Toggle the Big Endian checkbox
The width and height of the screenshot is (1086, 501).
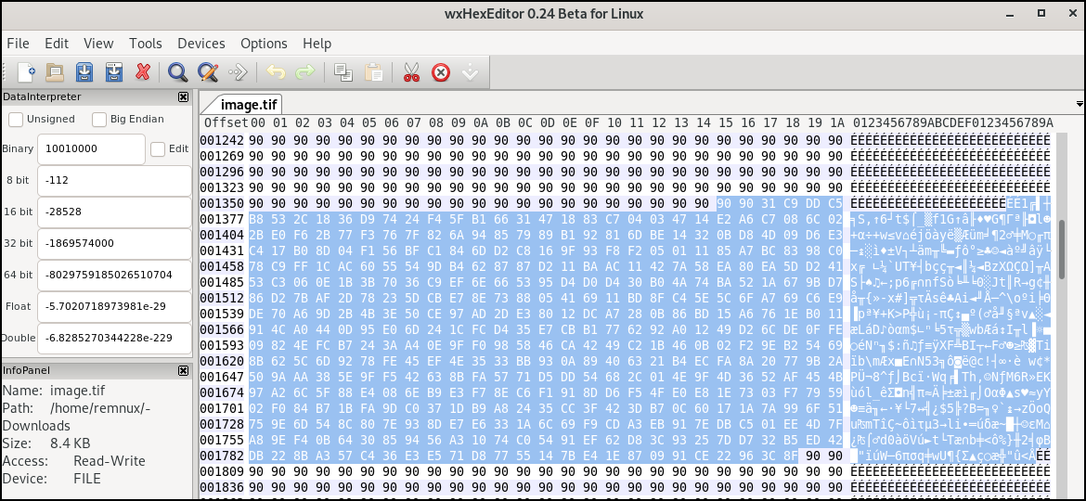[99, 119]
